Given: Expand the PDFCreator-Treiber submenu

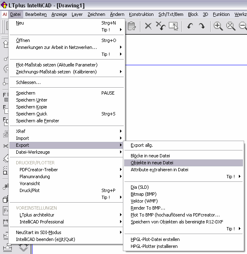Looking at the screenshot, I should (67, 170).
